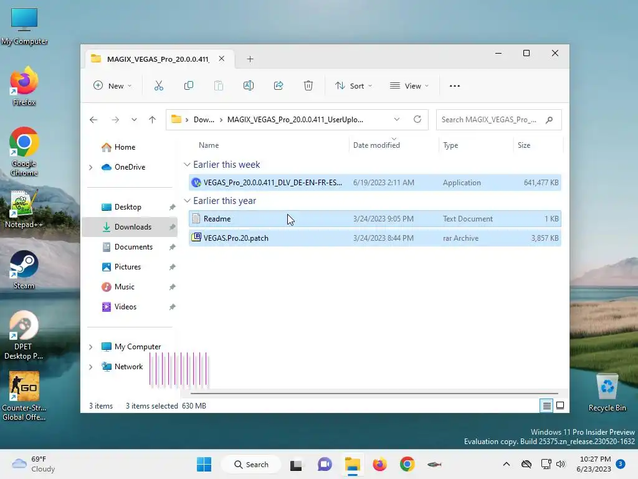Screen dimensions: 638x479
Task: Click the Delete trash icon
Action: coord(308,85)
